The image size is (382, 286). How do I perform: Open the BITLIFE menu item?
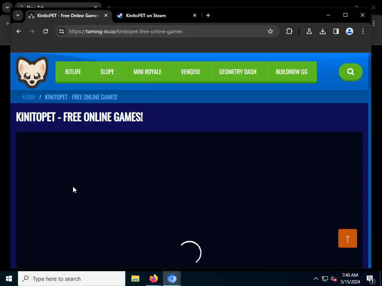pyautogui.click(x=73, y=72)
